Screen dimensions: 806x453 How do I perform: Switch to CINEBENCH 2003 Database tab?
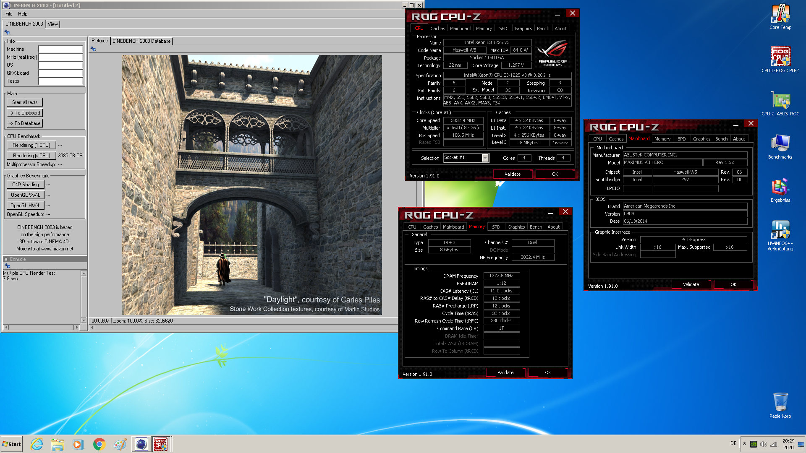pyautogui.click(x=141, y=41)
